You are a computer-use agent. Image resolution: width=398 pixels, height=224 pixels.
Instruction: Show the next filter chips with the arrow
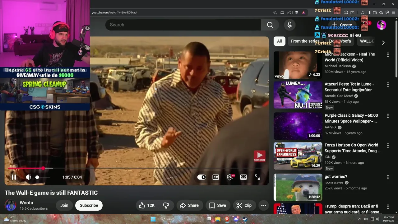point(383,43)
